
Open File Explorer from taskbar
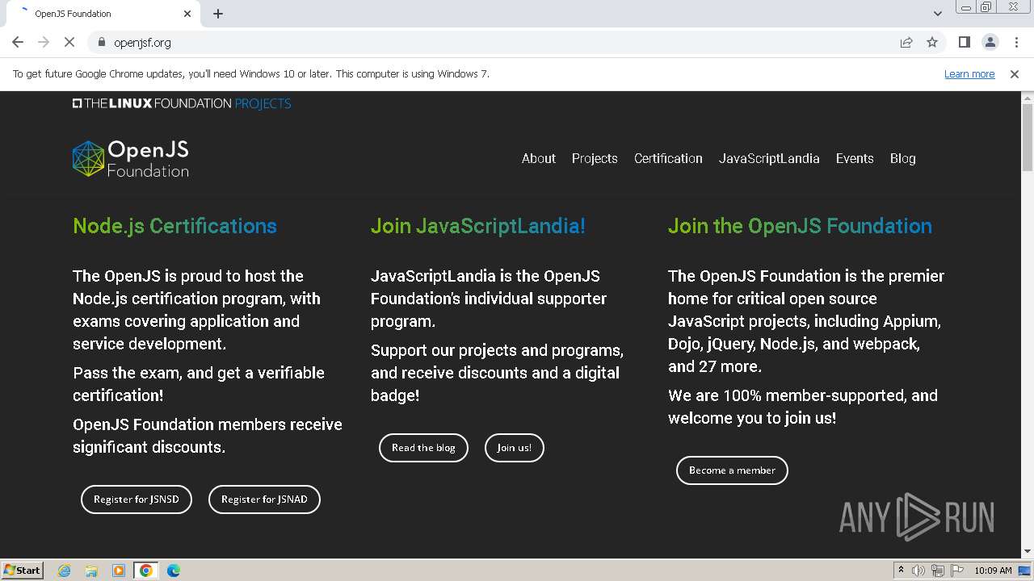coord(91,571)
